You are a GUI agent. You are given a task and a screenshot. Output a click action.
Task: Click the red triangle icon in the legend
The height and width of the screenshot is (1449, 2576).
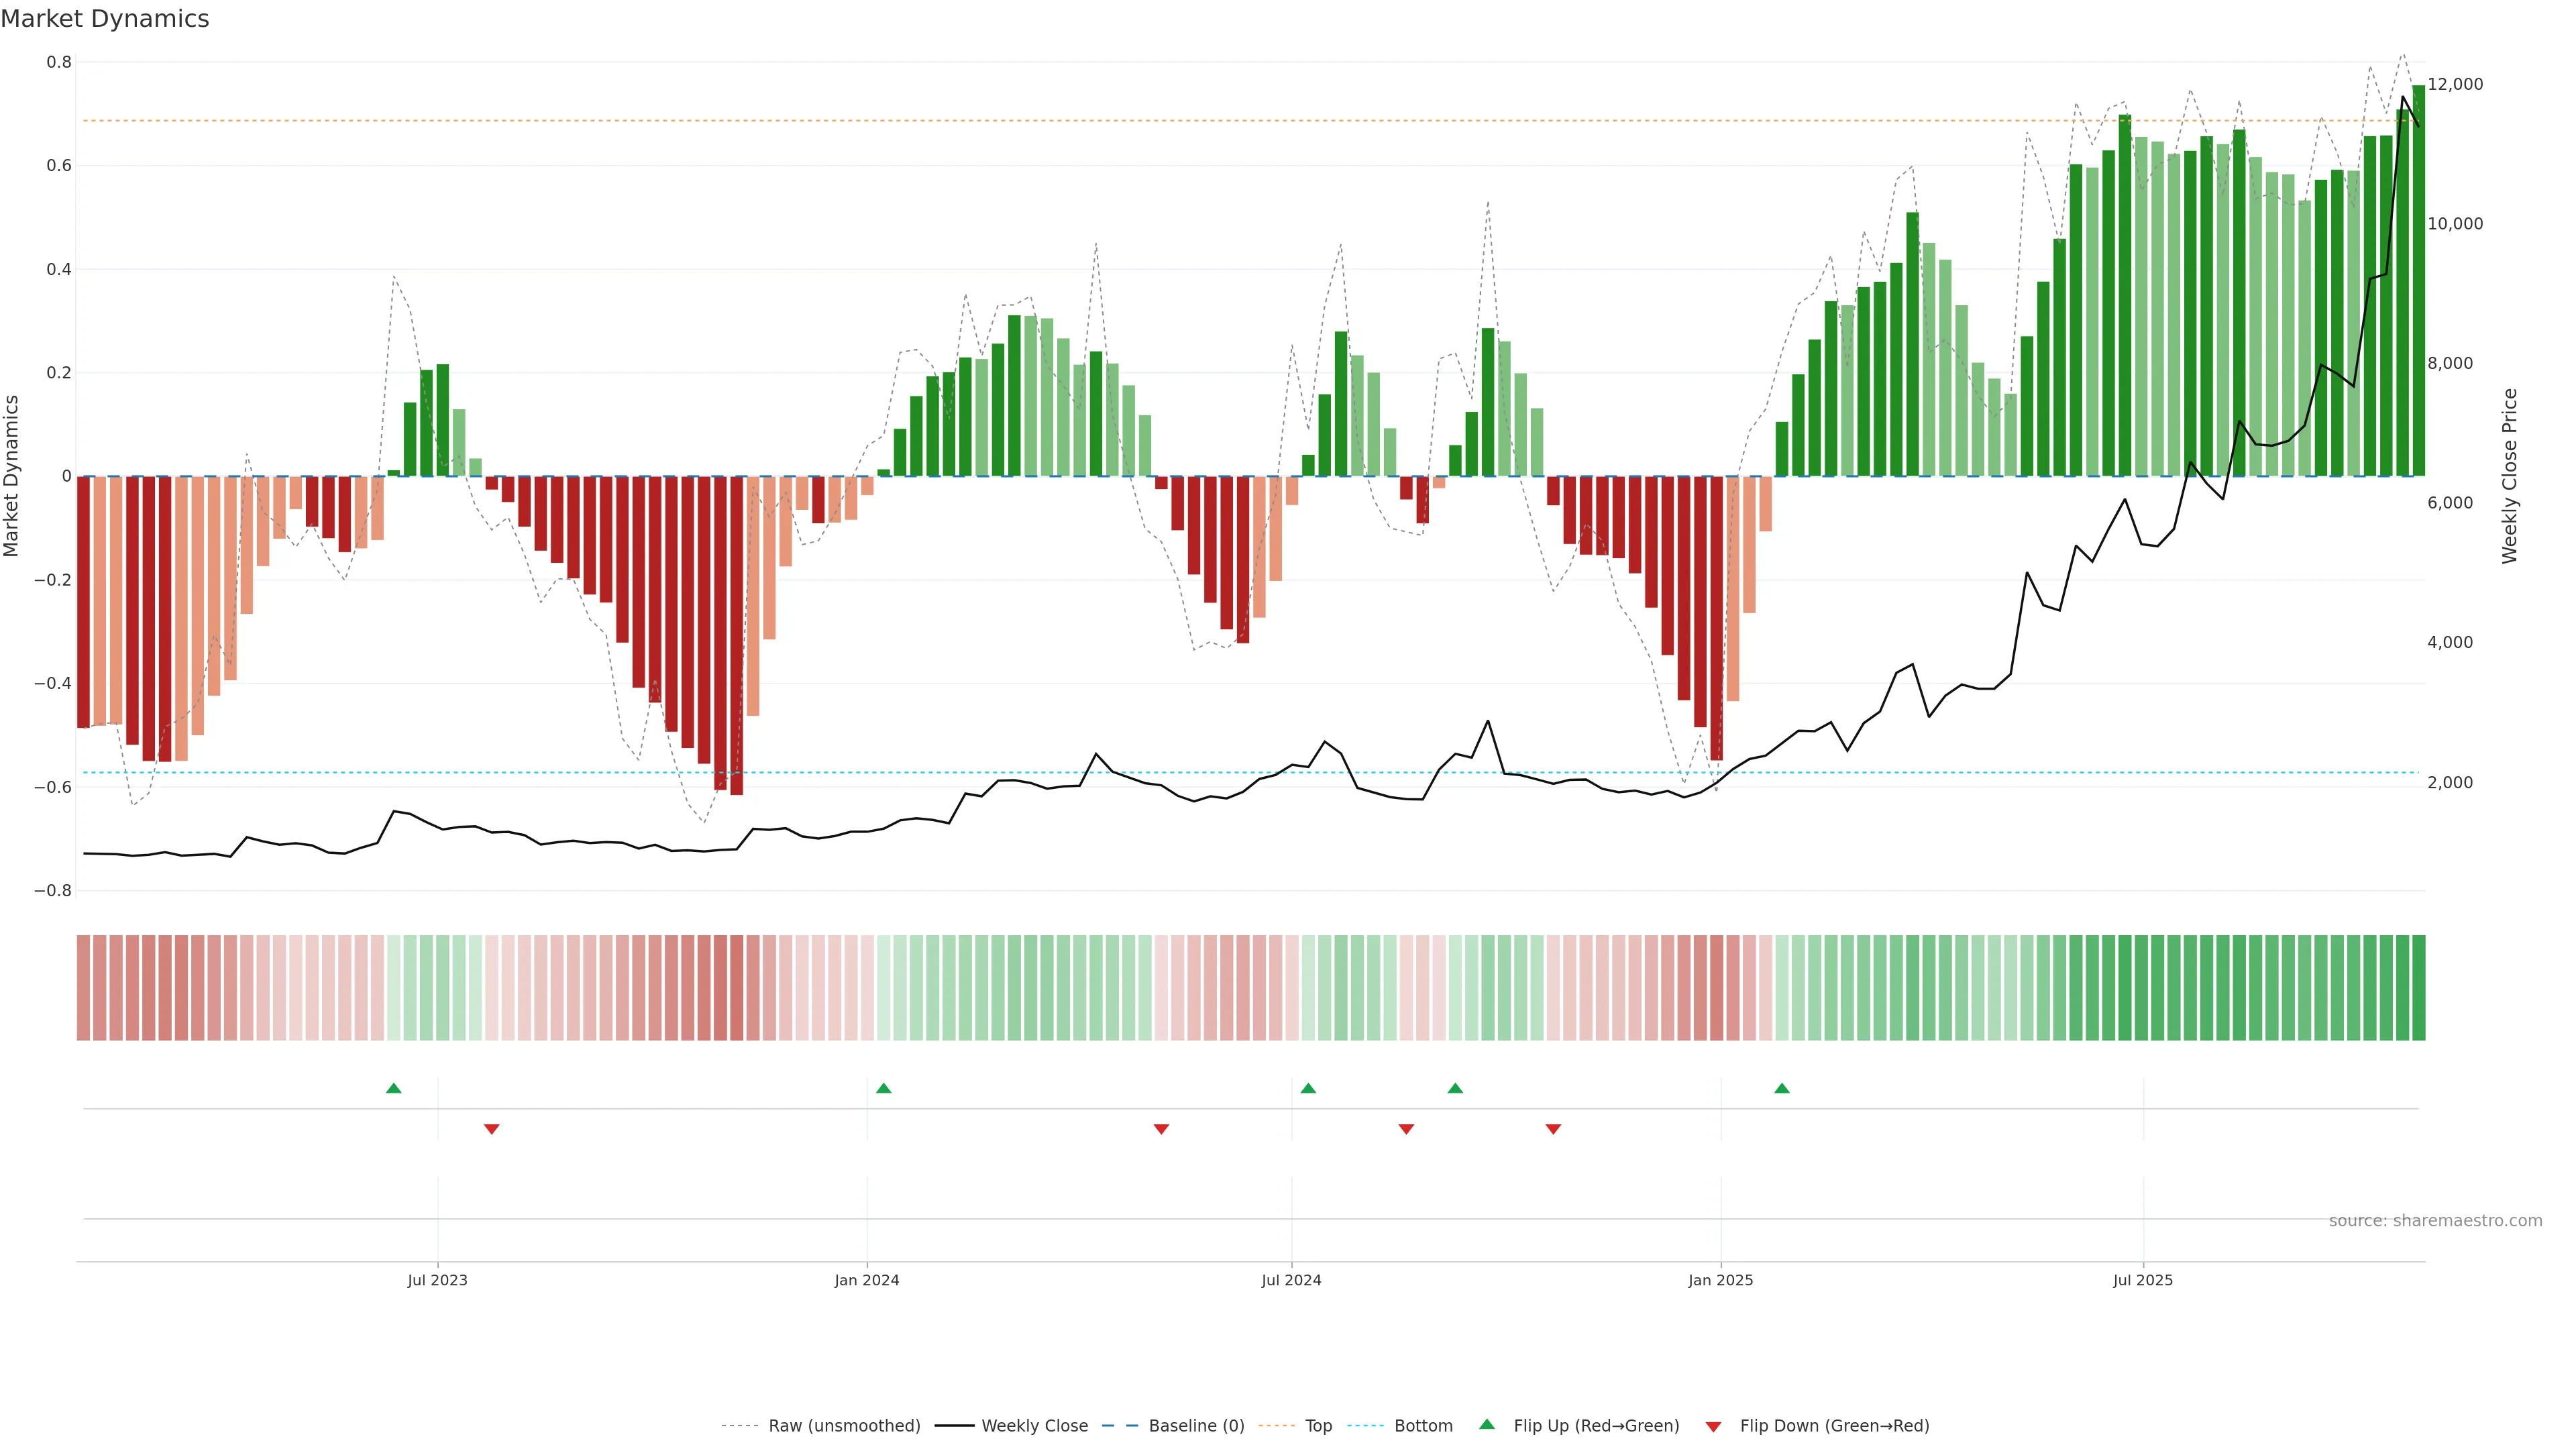click(1713, 1427)
